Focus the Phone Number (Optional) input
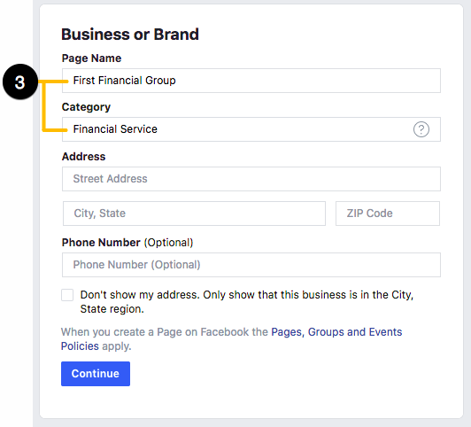471x427 pixels. point(251,265)
